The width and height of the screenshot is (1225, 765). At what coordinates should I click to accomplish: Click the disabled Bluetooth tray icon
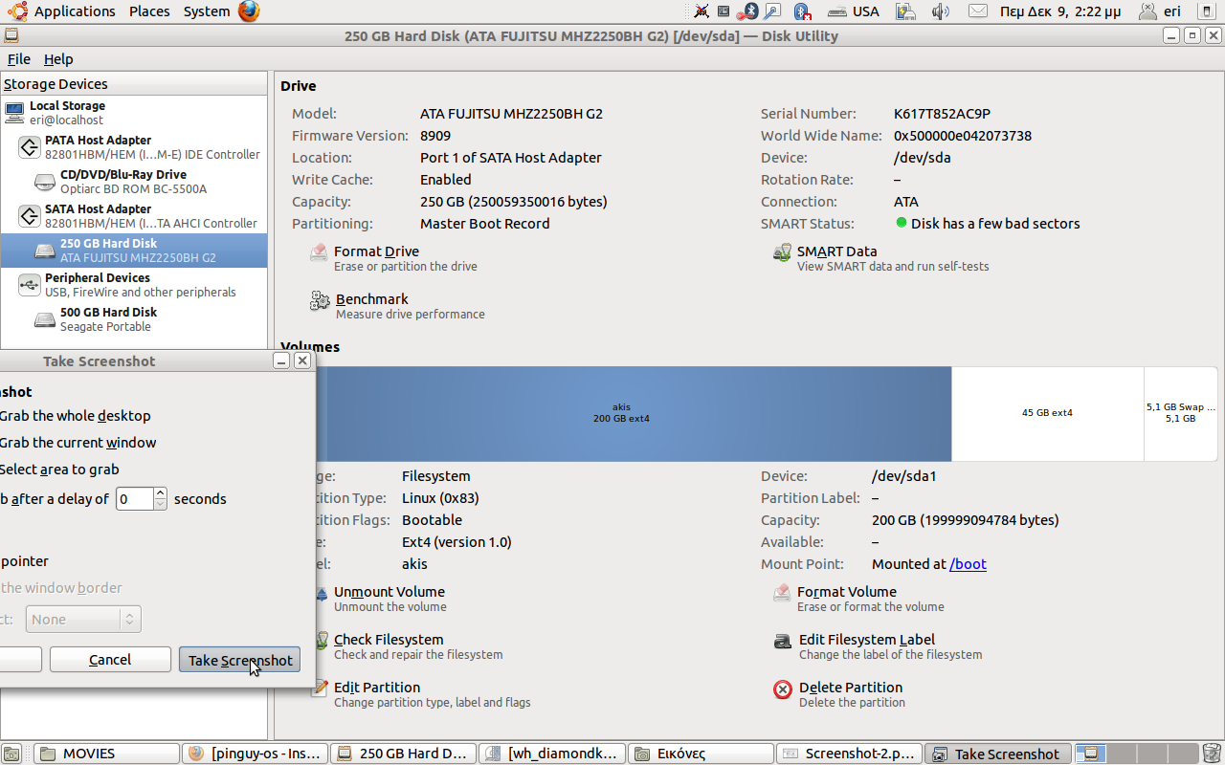[802, 11]
